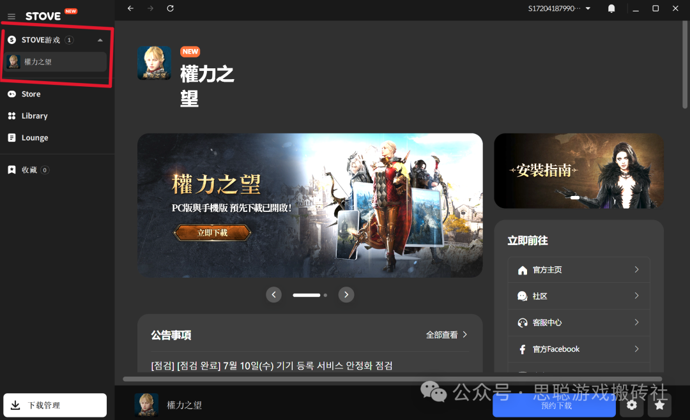Refresh the page with reload icon
This screenshot has height=420, width=690.
(x=170, y=8)
